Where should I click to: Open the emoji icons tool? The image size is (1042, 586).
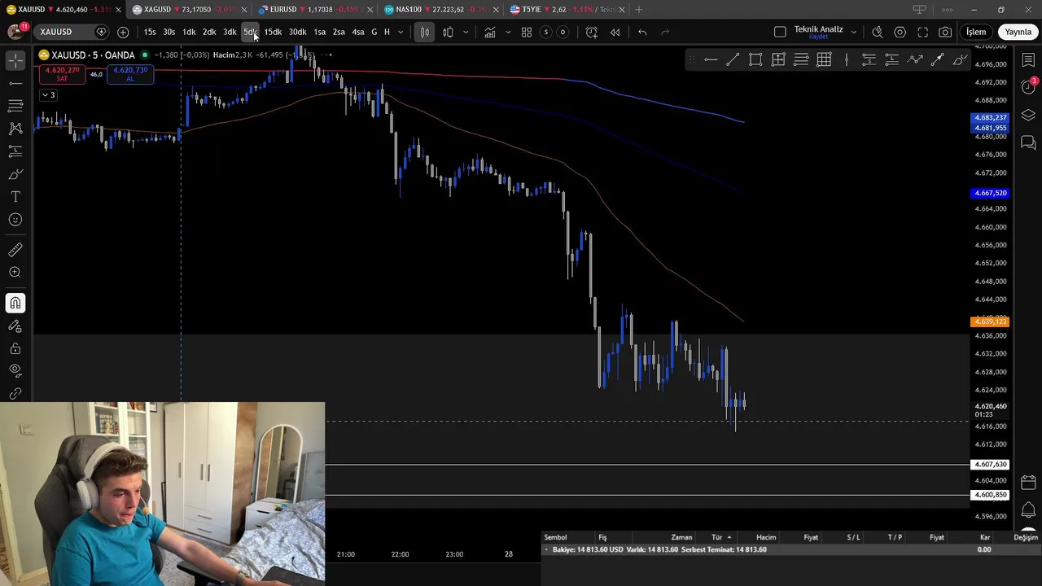click(15, 220)
